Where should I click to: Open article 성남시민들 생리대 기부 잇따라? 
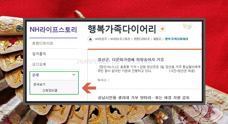point(144,98)
